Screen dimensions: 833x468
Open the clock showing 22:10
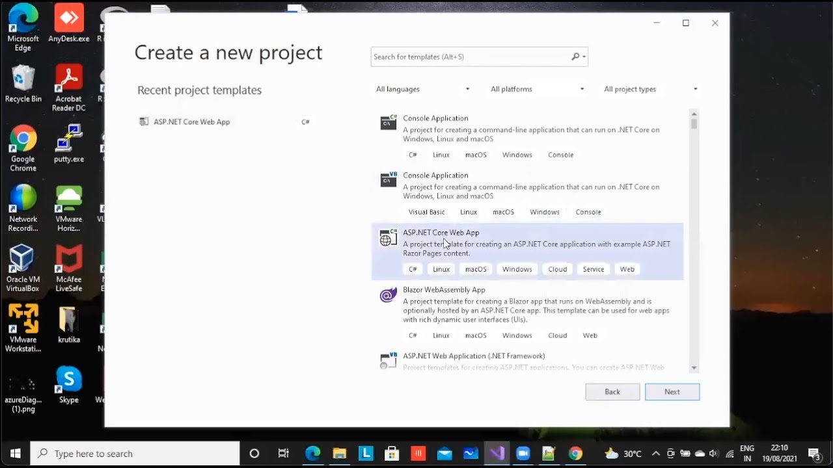pyautogui.click(x=779, y=454)
